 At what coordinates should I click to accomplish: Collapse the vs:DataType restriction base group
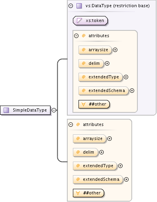tap(70, 6)
